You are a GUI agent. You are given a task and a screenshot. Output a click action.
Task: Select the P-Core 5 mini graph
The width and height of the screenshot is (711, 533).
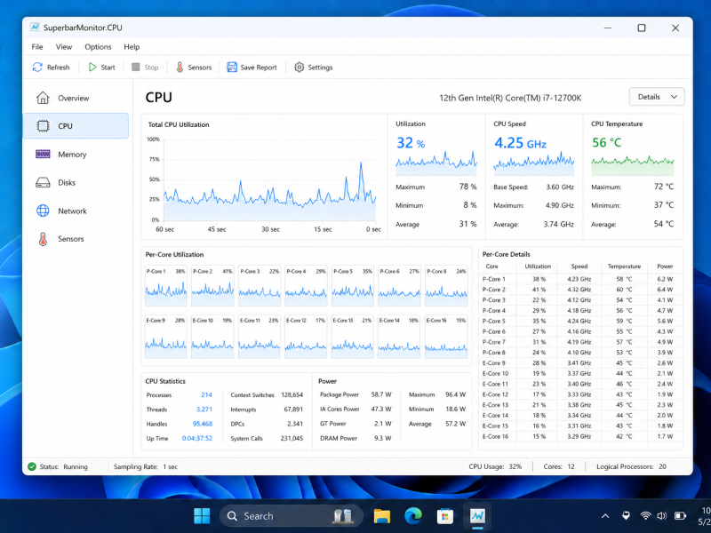point(352,286)
